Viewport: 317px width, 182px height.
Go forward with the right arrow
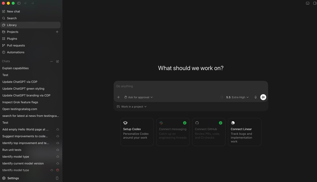coord(32,3)
